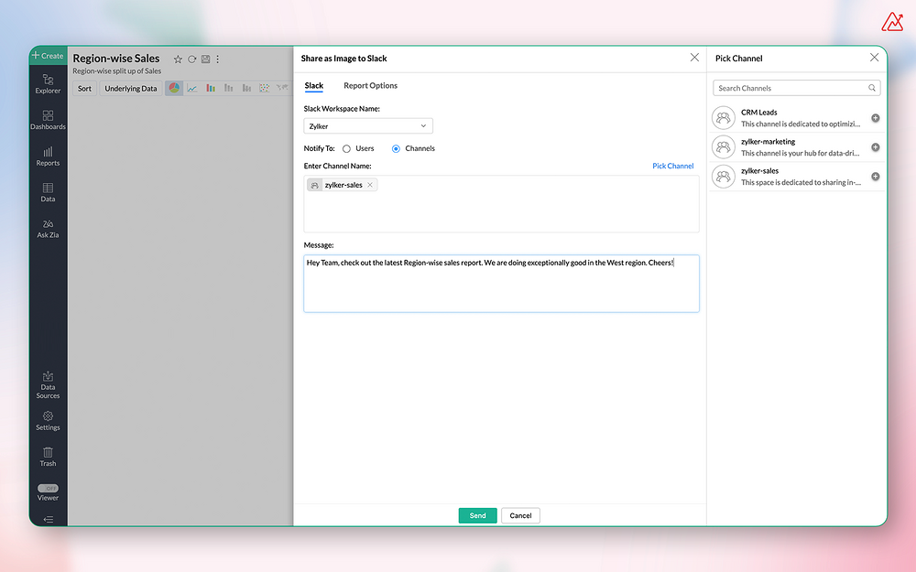Select the pie chart type
Viewport: 916px width, 572px height.
pyautogui.click(x=174, y=88)
